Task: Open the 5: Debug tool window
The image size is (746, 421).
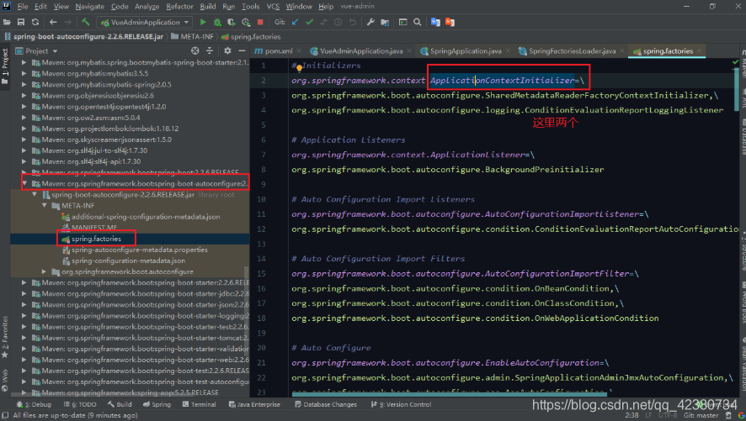Action: 34,404
